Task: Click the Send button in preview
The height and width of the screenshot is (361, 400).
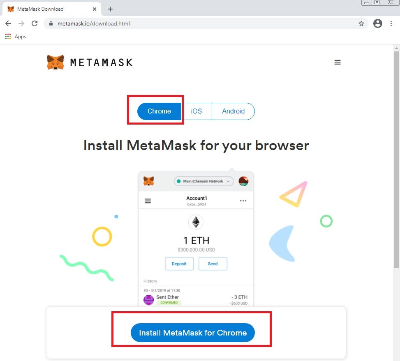Action: coord(213,264)
